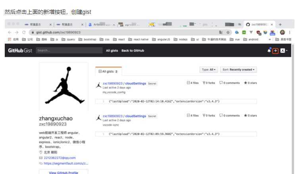306x174 pixels.
Task: Click avatar beside vscode-sync gist
Action: click(x=98, y=118)
